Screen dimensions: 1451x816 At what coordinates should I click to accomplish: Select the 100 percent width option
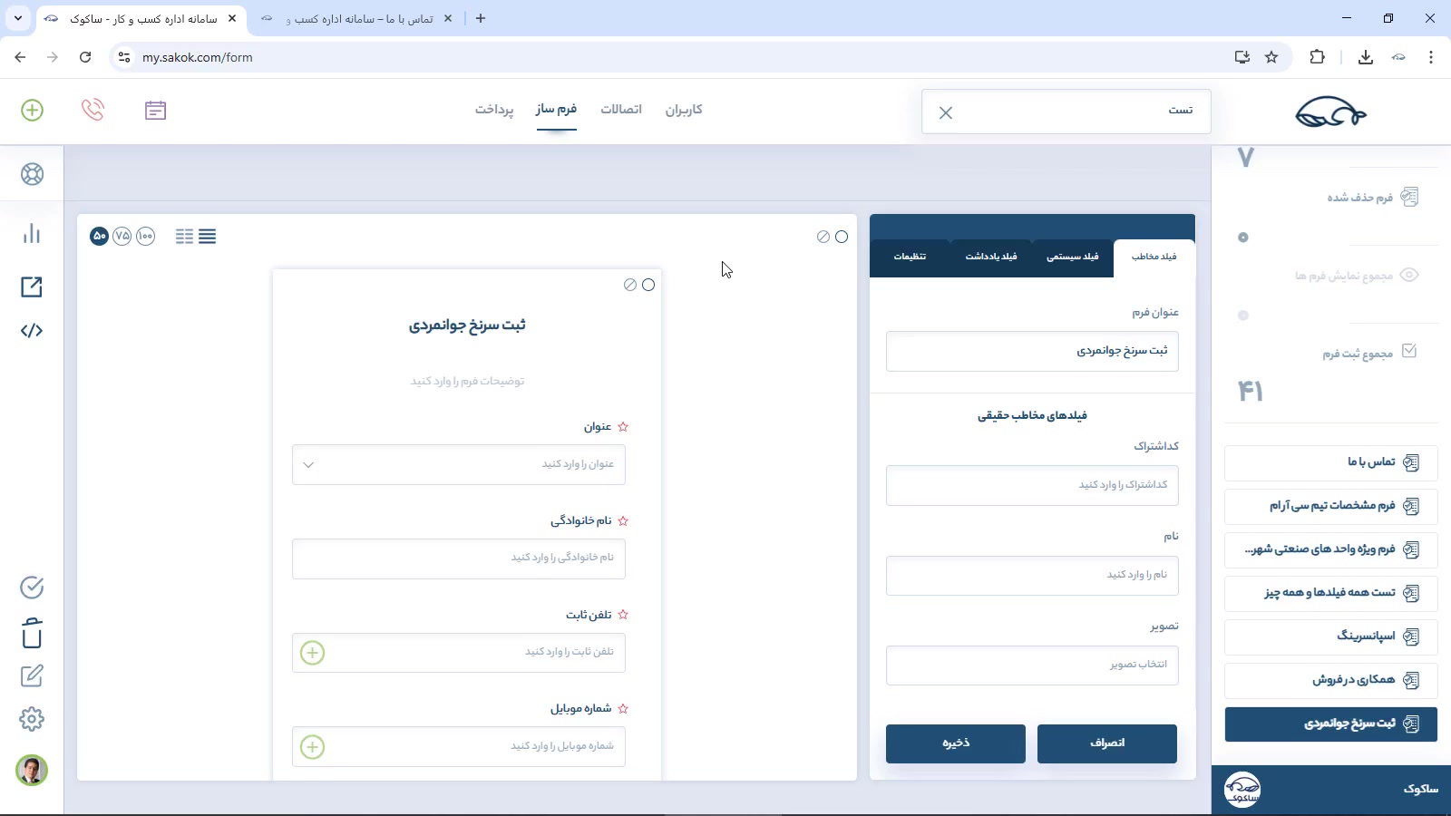(145, 237)
